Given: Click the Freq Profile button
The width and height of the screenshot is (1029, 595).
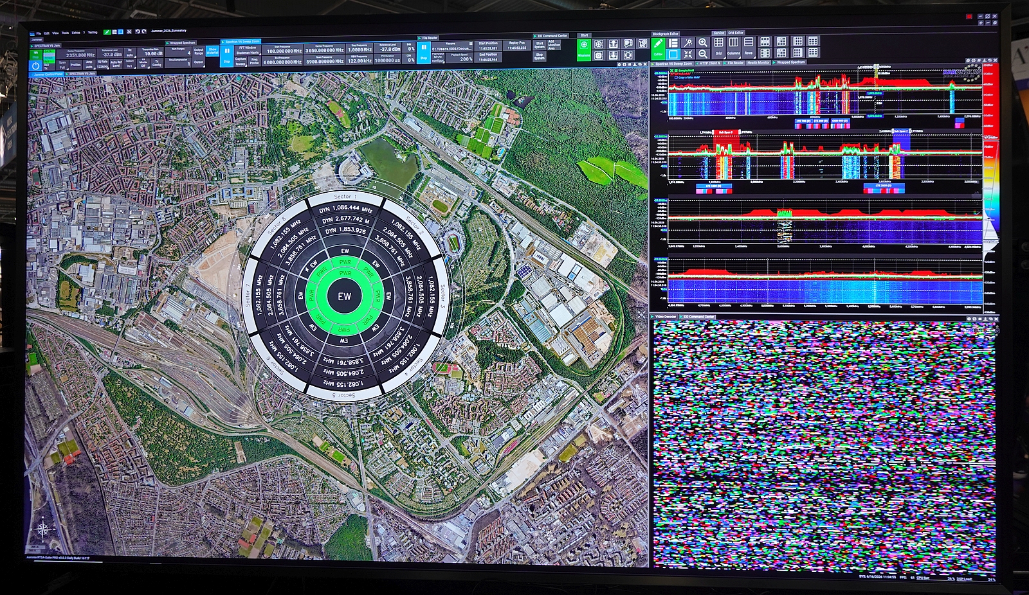Looking at the screenshot, I should coord(255,61).
